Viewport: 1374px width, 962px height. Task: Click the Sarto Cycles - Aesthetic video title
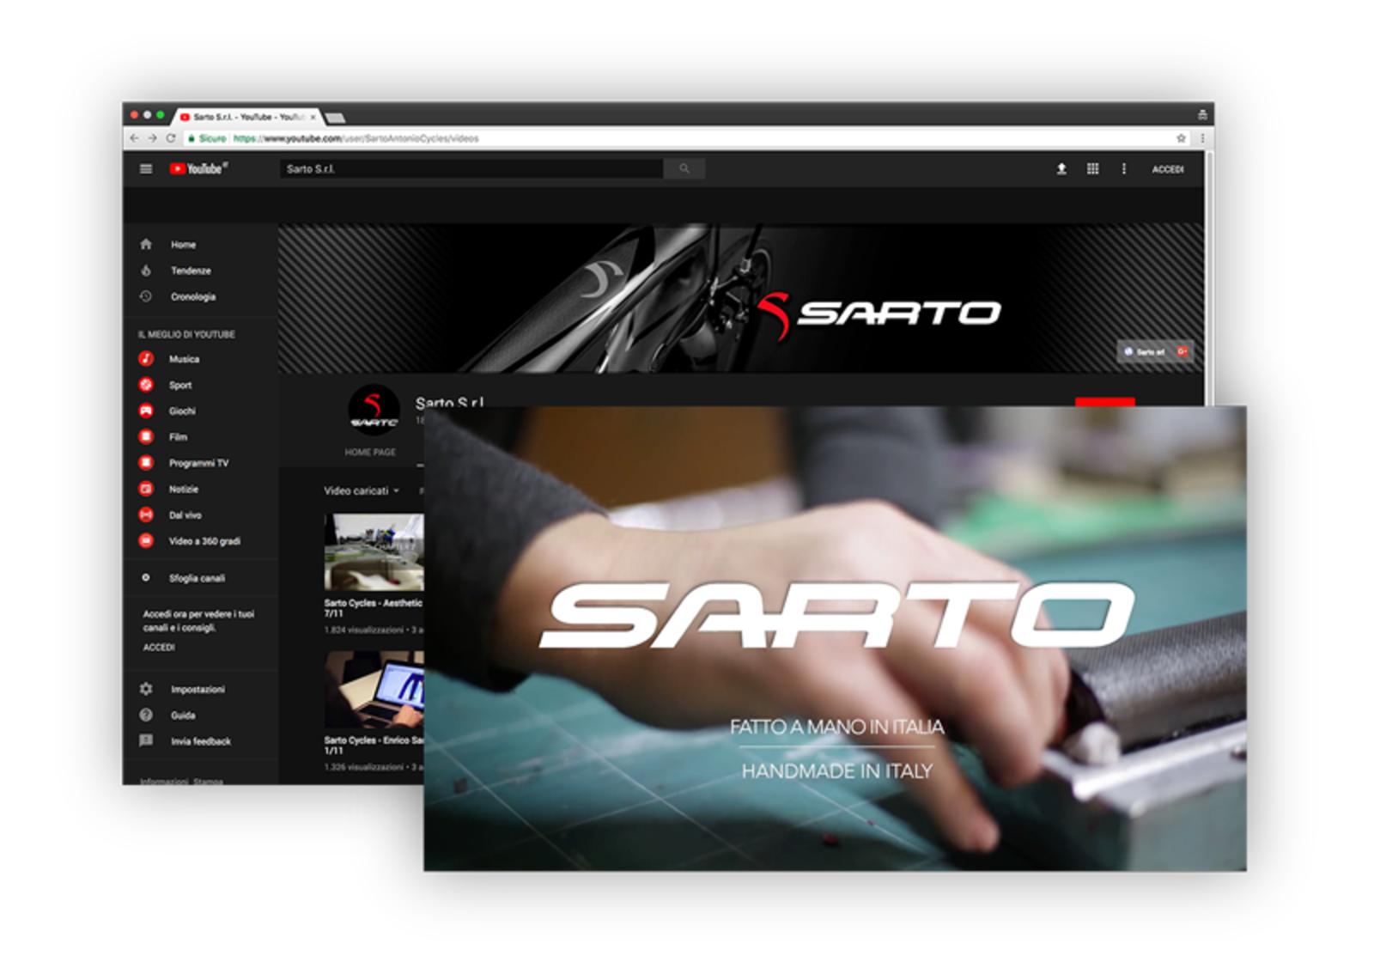point(373,608)
